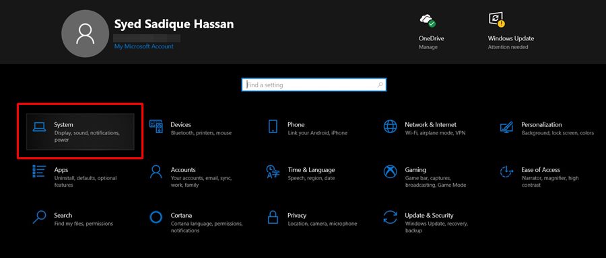Click the name Syed Sadique Hassan
This screenshot has height=258, width=606.
pyautogui.click(x=174, y=24)
